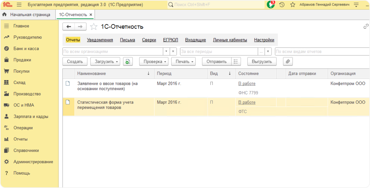
Task: Click the По всем видам отчетов field
Action: click(322, 51)
